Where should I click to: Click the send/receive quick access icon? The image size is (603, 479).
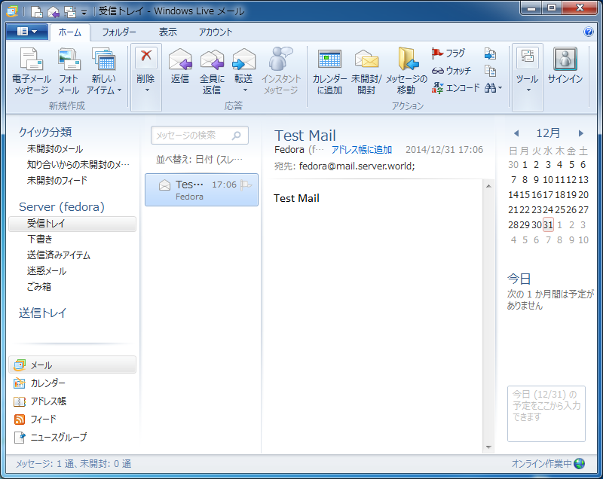70,11
